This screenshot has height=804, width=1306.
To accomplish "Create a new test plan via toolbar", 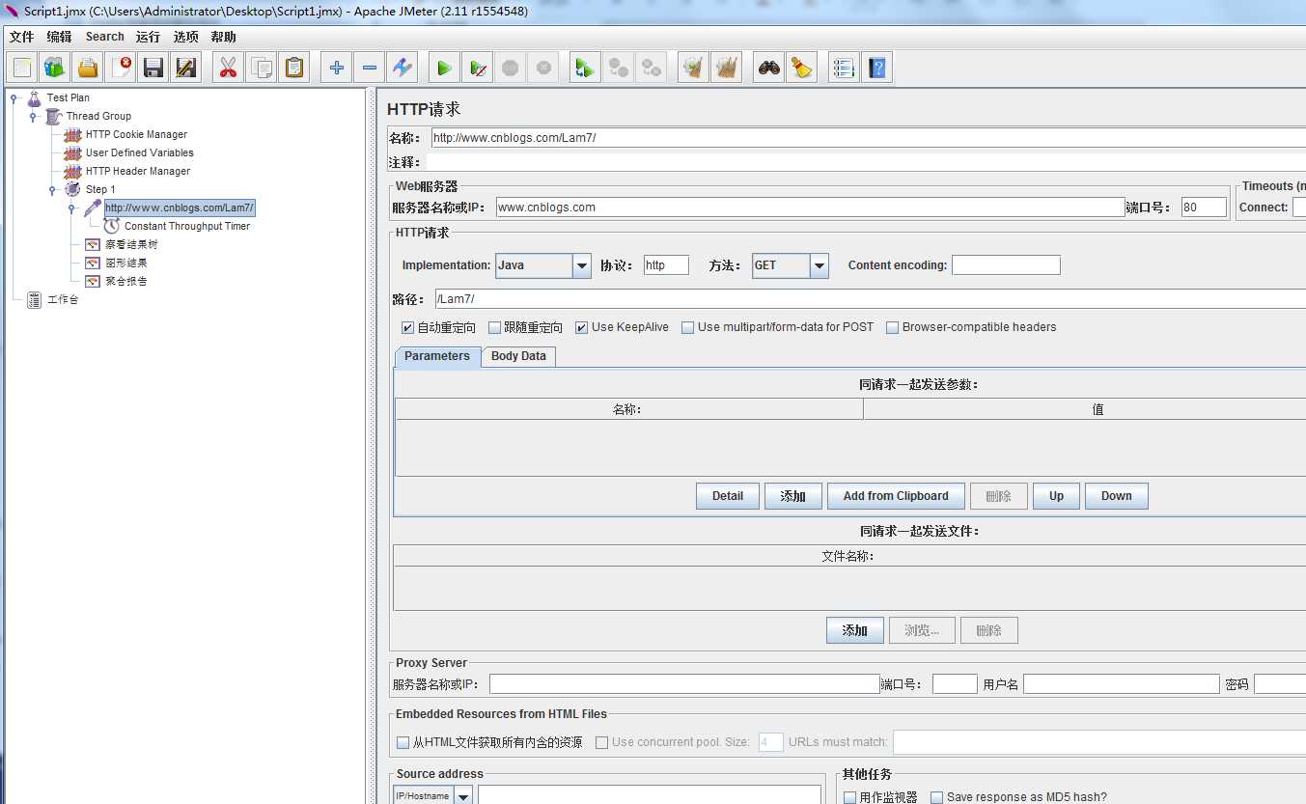I will point(23,68).
